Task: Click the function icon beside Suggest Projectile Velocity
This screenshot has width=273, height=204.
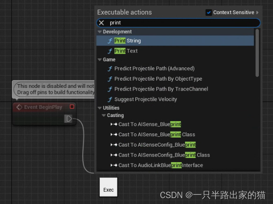Action: coord(110,99)
